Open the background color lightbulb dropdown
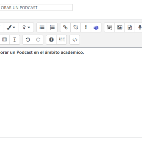This screenshot has height=142, width=142. [x=26, y=27]
